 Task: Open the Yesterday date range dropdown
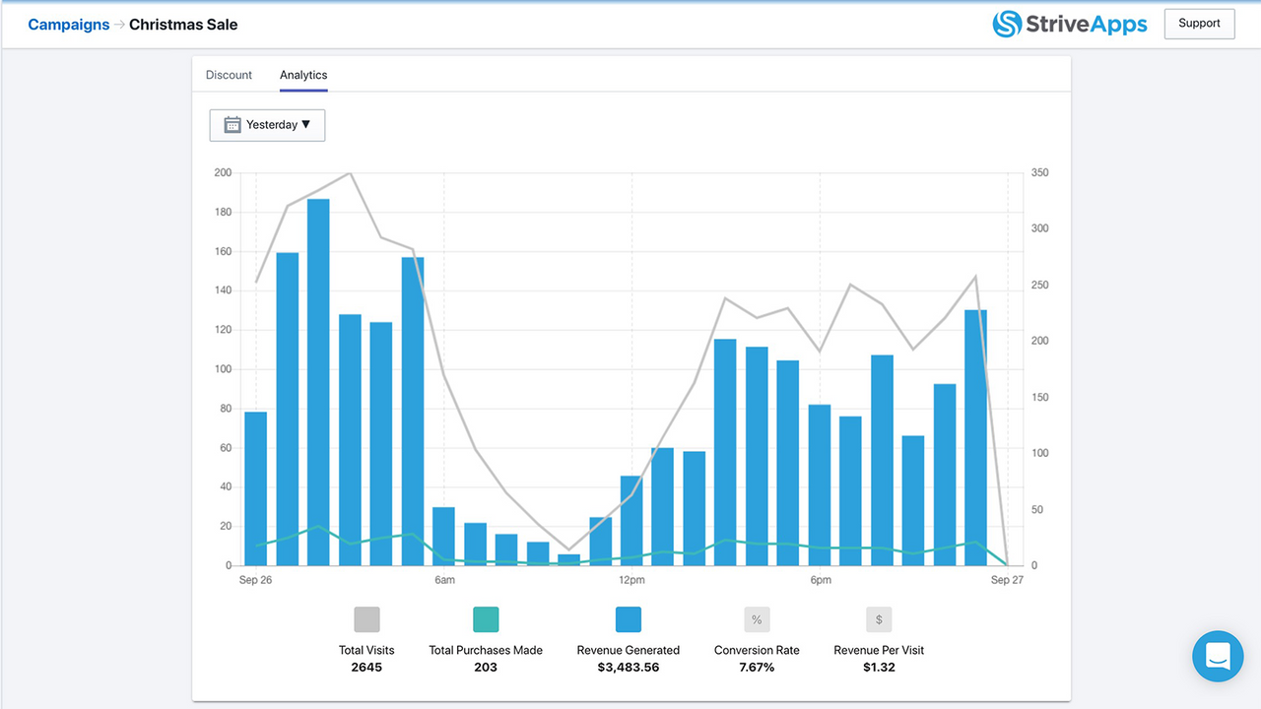[x=267, y=125]
